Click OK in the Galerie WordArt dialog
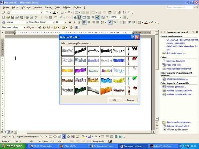The height and width of the screenshot is (149, 199). click(115, 100)
